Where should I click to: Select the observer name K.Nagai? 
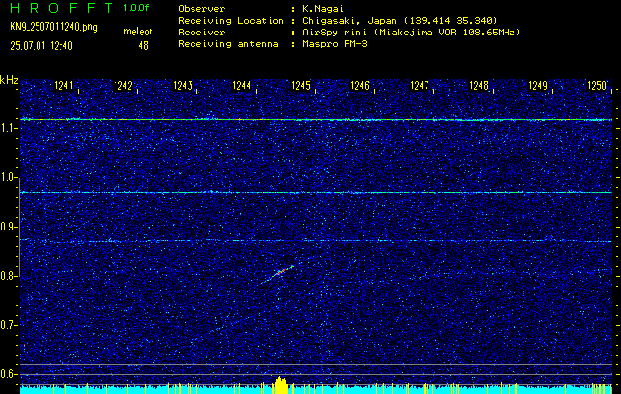tap(323, 8)
